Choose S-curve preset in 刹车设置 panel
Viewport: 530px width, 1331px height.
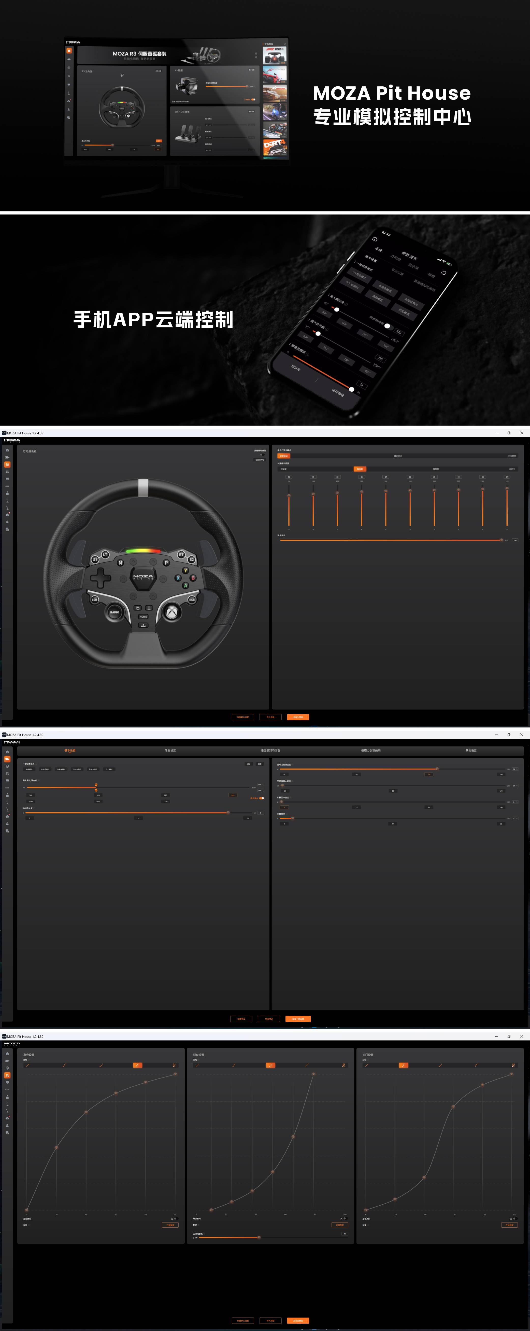tap(234, 1065)
